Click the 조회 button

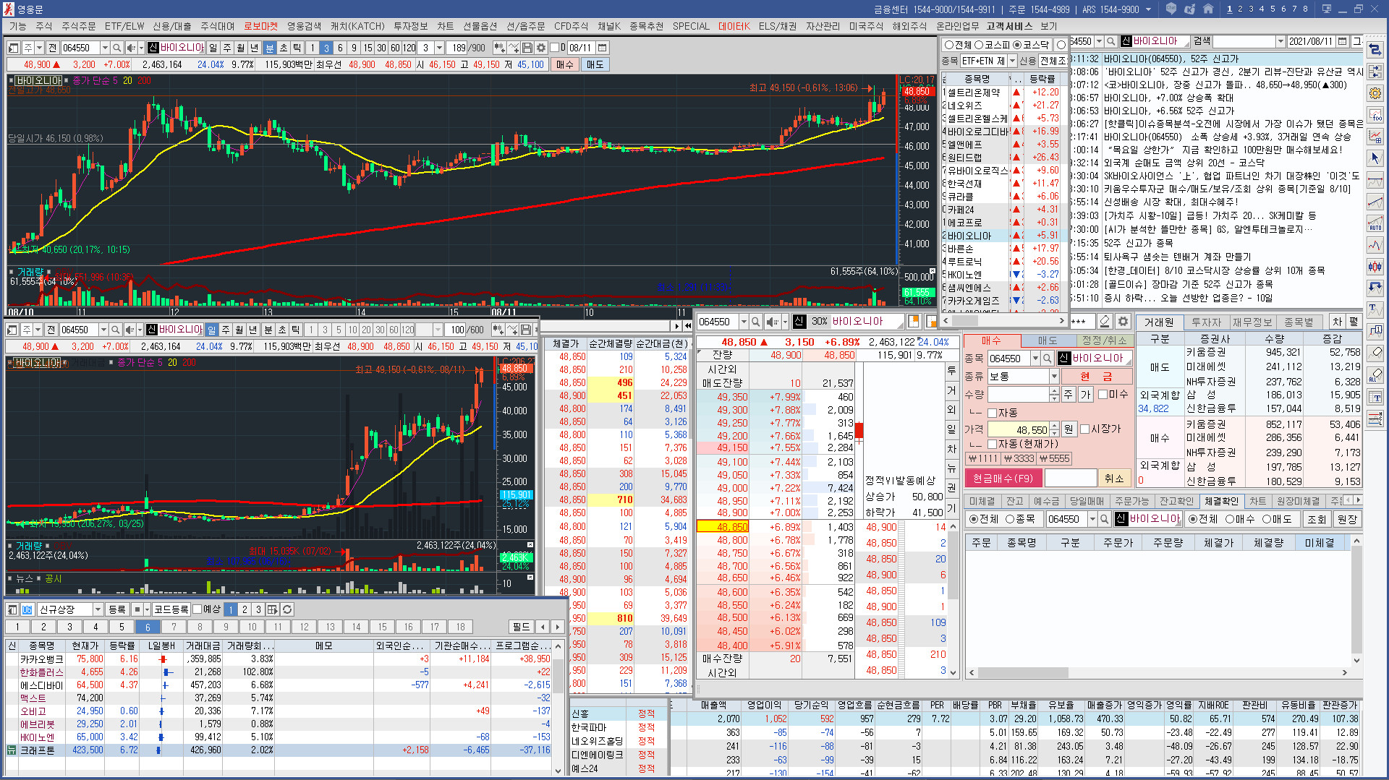[x=1316, y=519]
